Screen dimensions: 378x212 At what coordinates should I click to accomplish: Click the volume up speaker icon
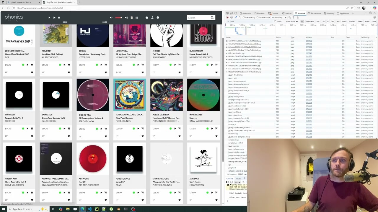(126, 18)
